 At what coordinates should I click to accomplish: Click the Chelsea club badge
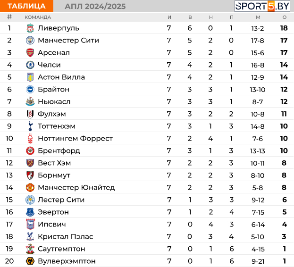pyautogui.click(x=30, y=65)
